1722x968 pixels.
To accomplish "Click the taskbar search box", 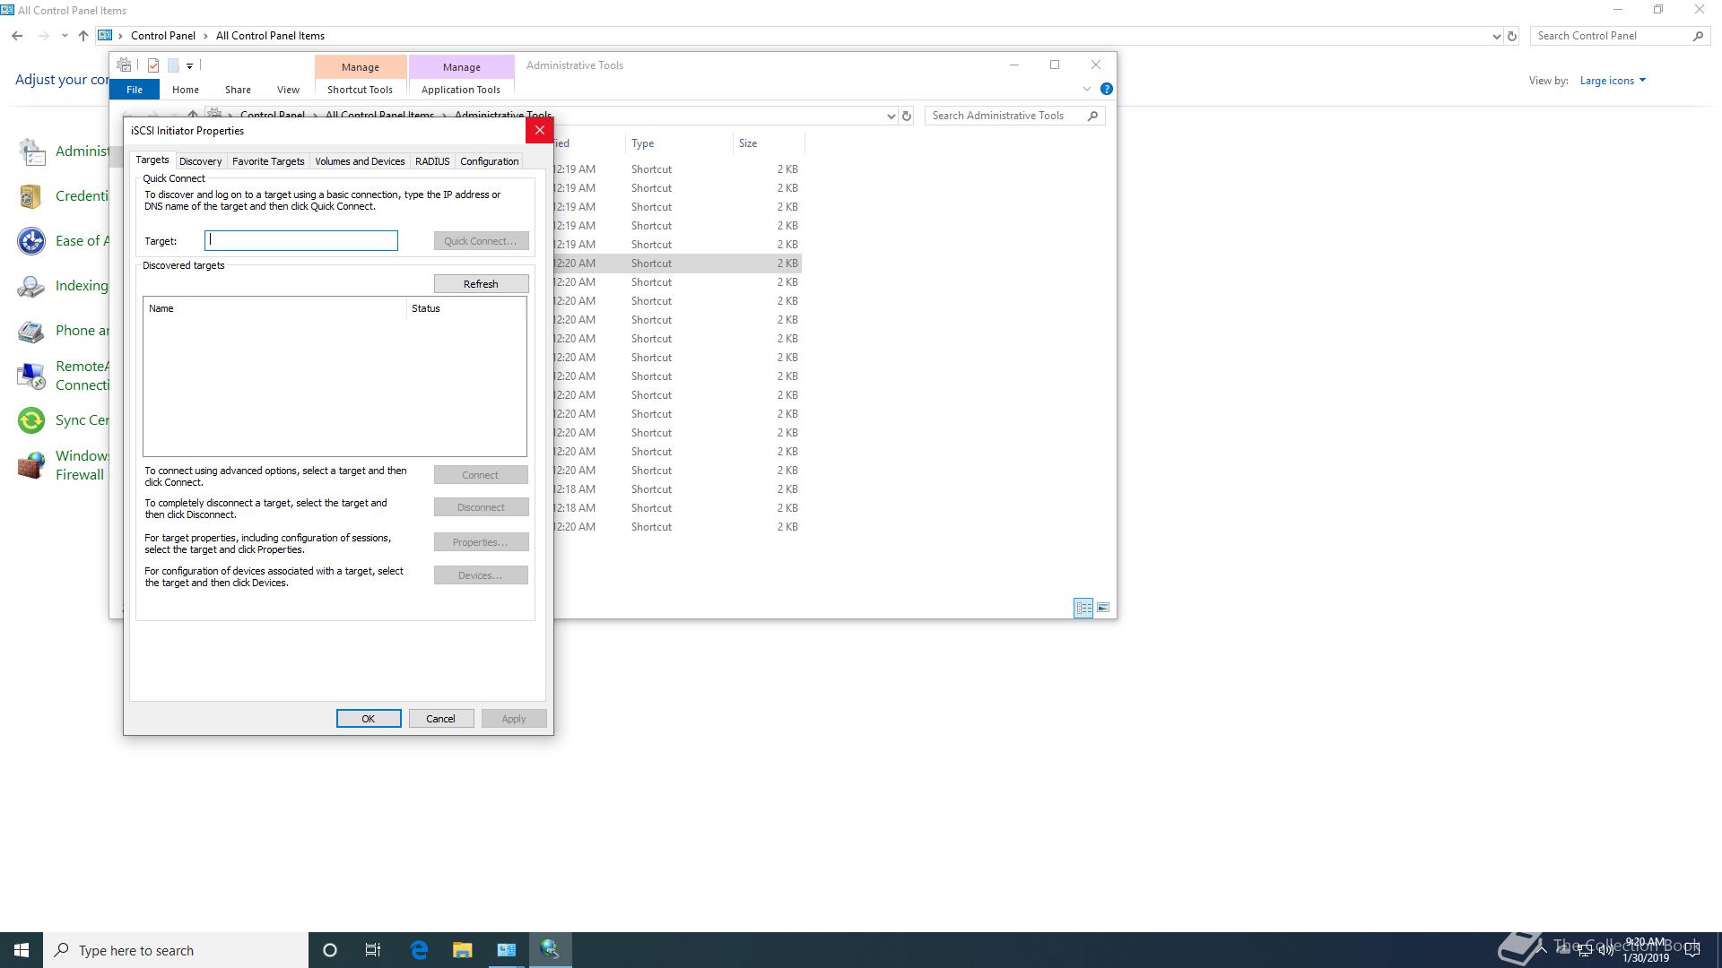I will click(176, 950).
